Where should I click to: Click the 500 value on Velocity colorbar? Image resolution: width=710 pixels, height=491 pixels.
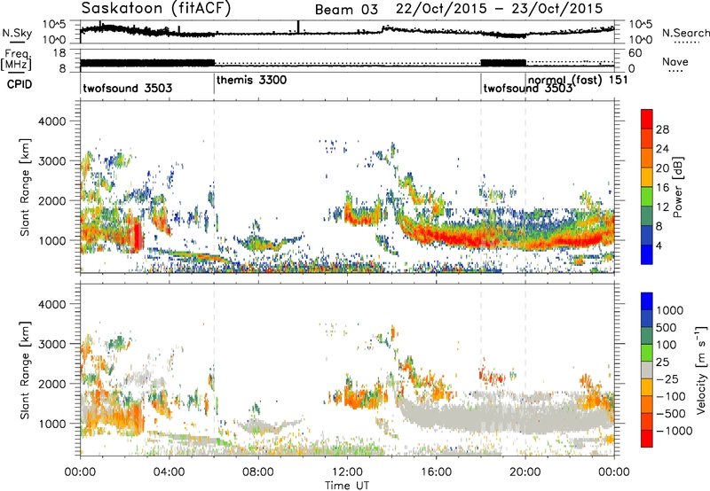(666, 327)
